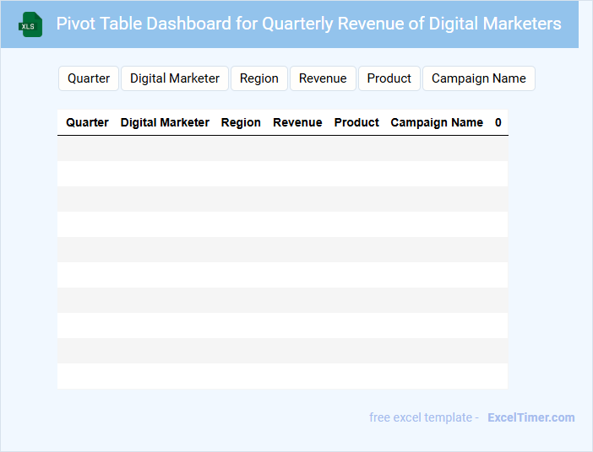Screen dimensions: 593x452
Task: Click the Digital Marketer column header
Action: (165, 122)
